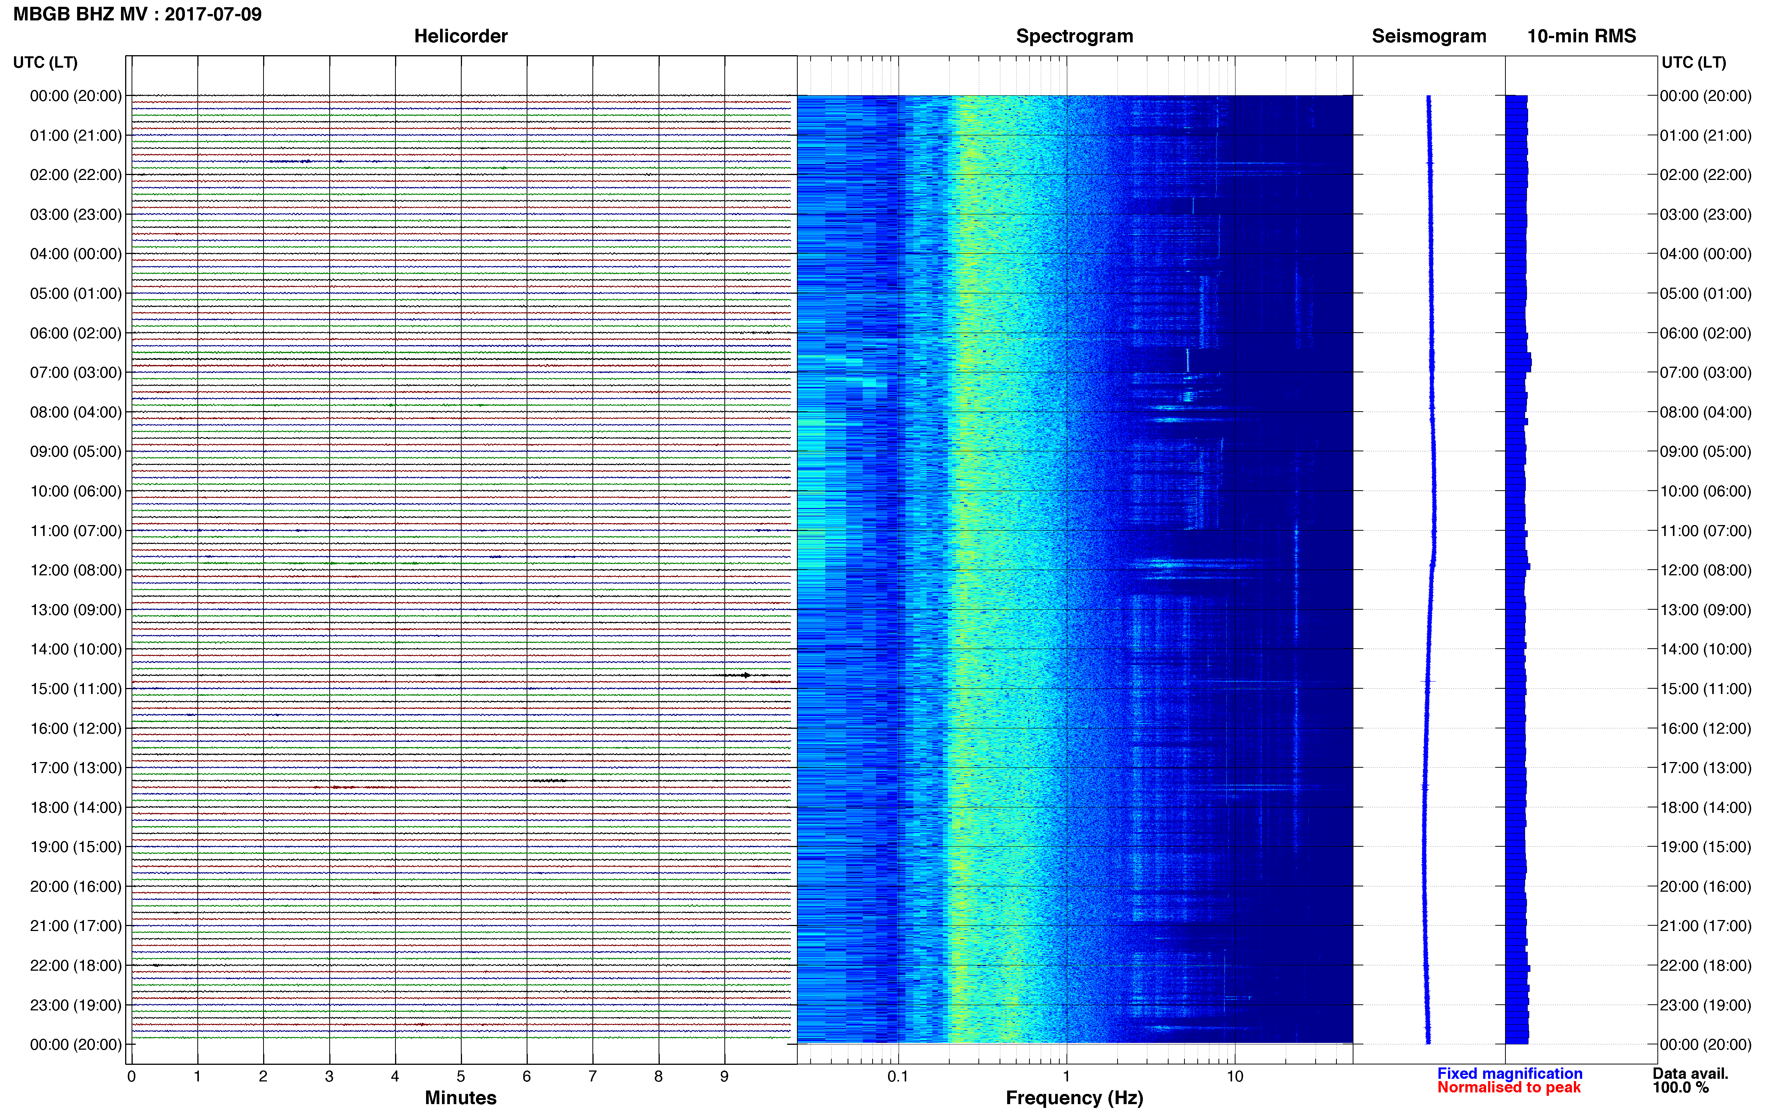Select left time label '13:00 (09:00)'
1792x1120 pixels.
76,610
